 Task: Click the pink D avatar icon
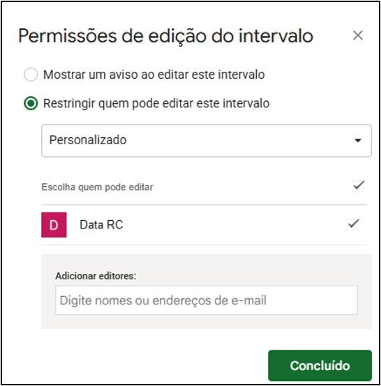tap(54, 225)
